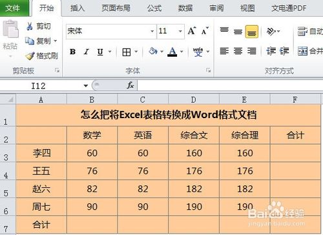323x235 pixels.
Task: Open the font size dropdown showing 11
Action: coord(180,31)
